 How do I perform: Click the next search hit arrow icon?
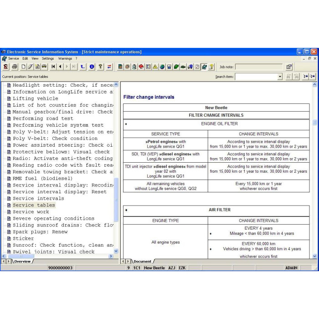click(313, 77)
